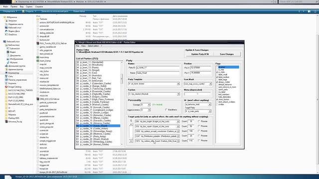Open the Party Template dropdown

click(x=178, y=84)
